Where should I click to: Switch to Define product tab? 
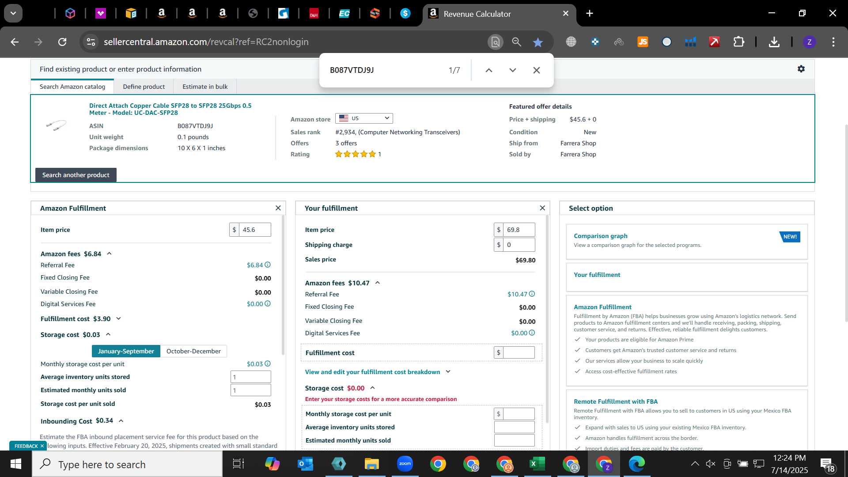click(x=144, y=87)
